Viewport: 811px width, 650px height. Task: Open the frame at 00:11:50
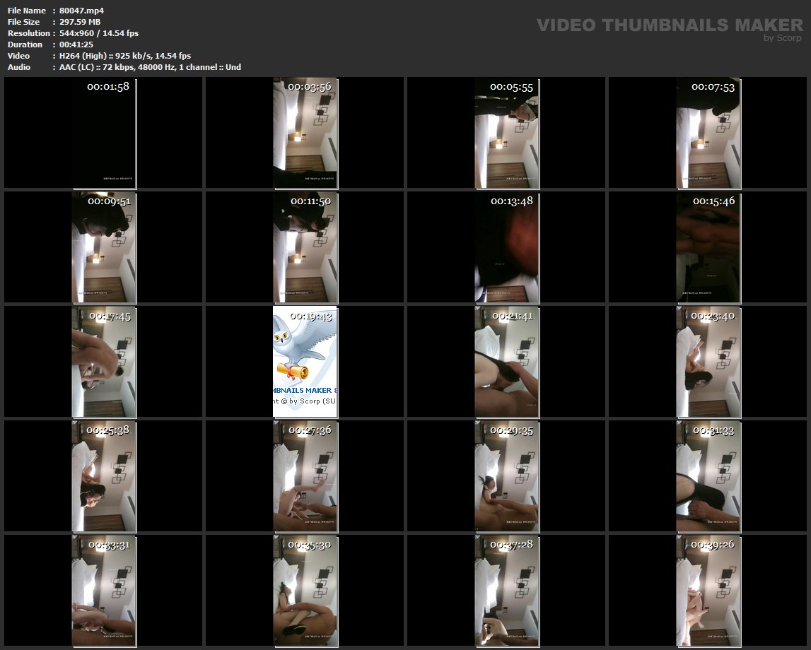pos(305,247)
